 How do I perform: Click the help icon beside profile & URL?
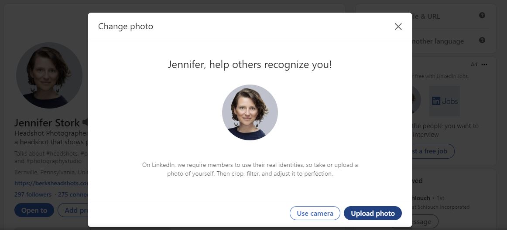[x=482, y=16]
